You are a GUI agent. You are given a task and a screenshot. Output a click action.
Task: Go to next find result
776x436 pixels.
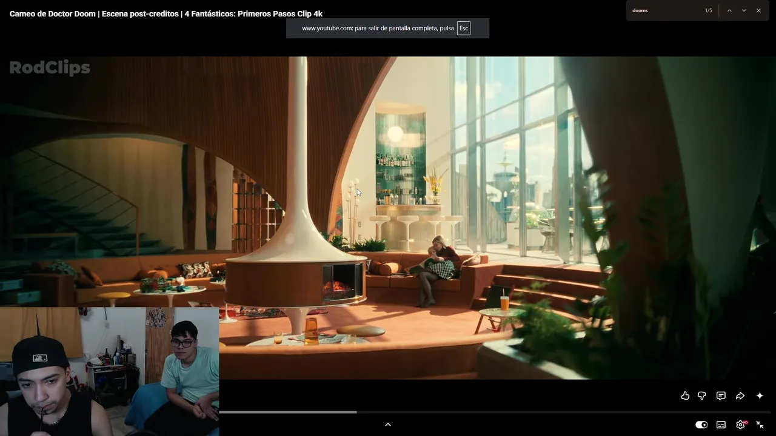[x=744, y=10]
